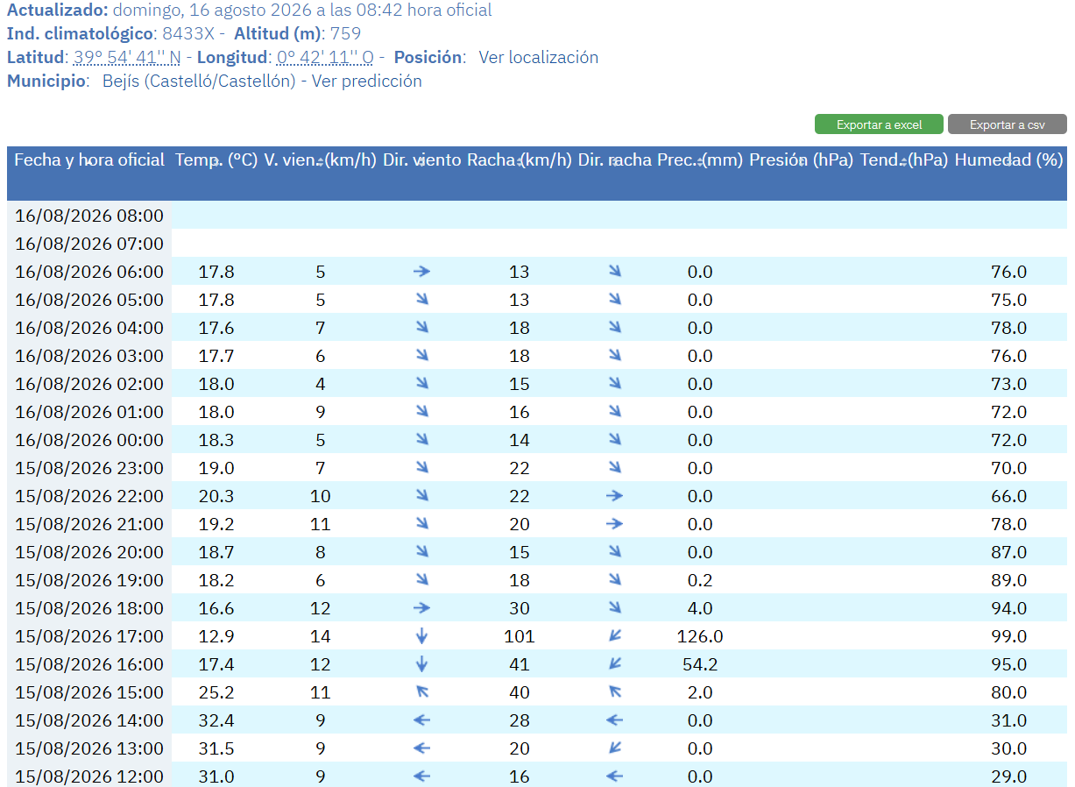Click the Exportar a csv button
Screen dimensions: 1075x787
tap(1007, 124)
